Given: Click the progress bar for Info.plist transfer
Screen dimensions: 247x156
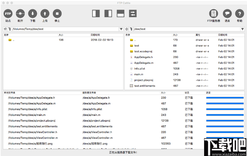Looking at the screenshot, I should click(225, 109).
